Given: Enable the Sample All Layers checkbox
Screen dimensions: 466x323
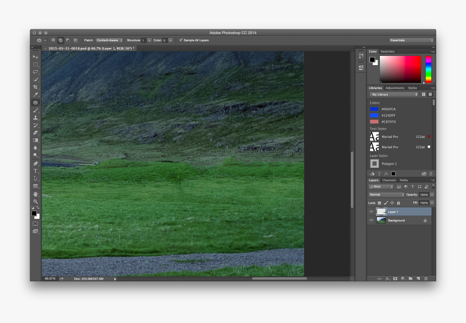Looking at the screenshot, I should 182,40.
